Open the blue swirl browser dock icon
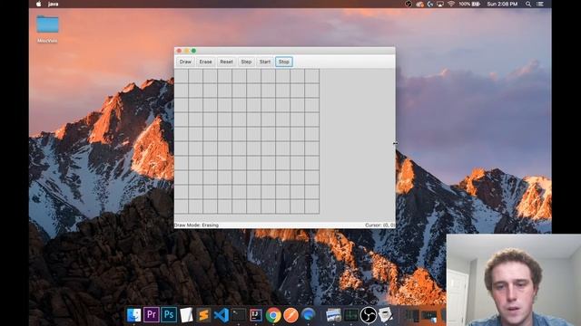 [308, 315]
